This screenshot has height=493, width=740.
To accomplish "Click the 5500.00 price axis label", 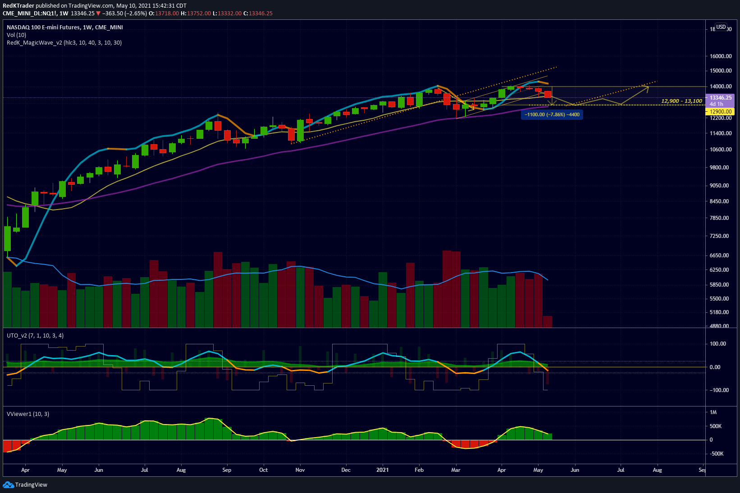I will point(719,299).
